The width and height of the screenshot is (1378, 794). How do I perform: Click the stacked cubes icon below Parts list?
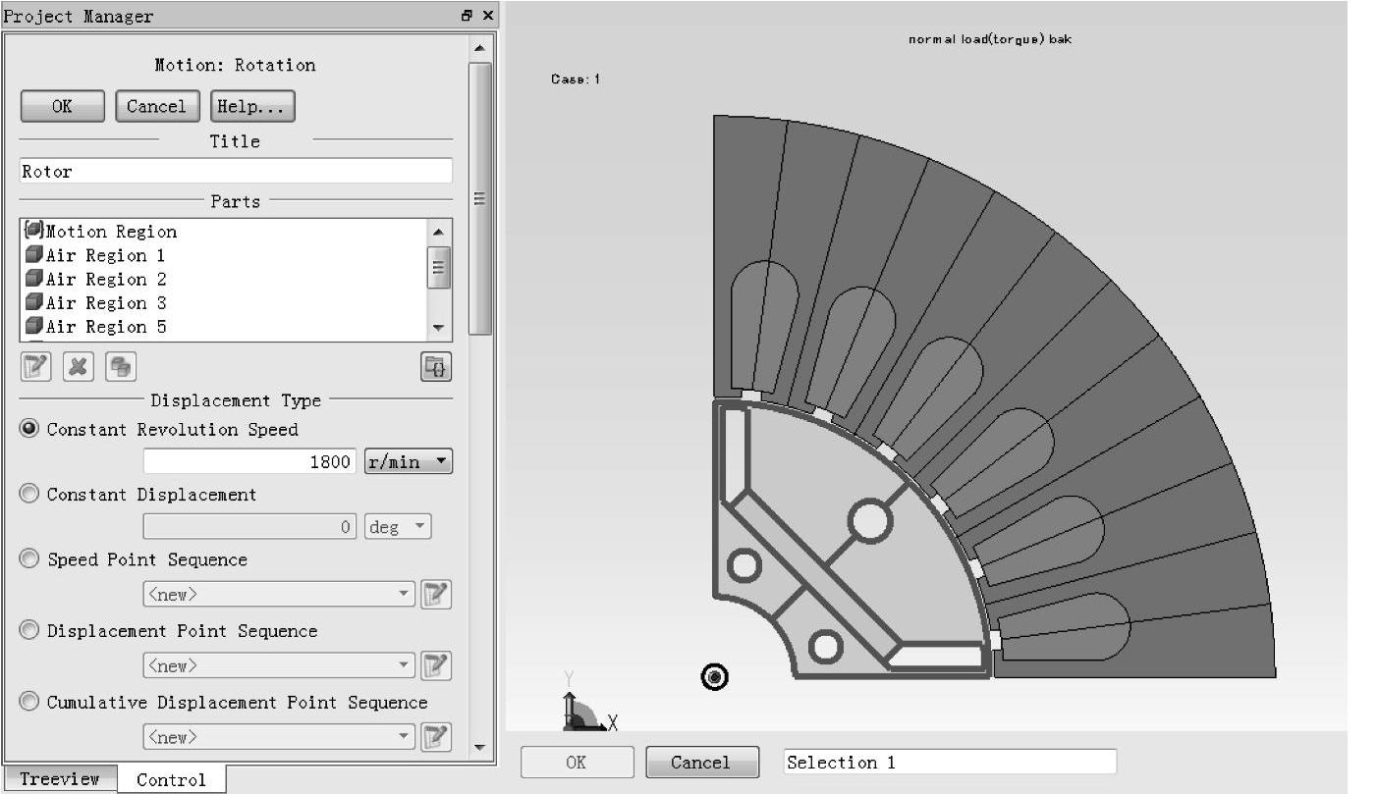pos(121,367)
